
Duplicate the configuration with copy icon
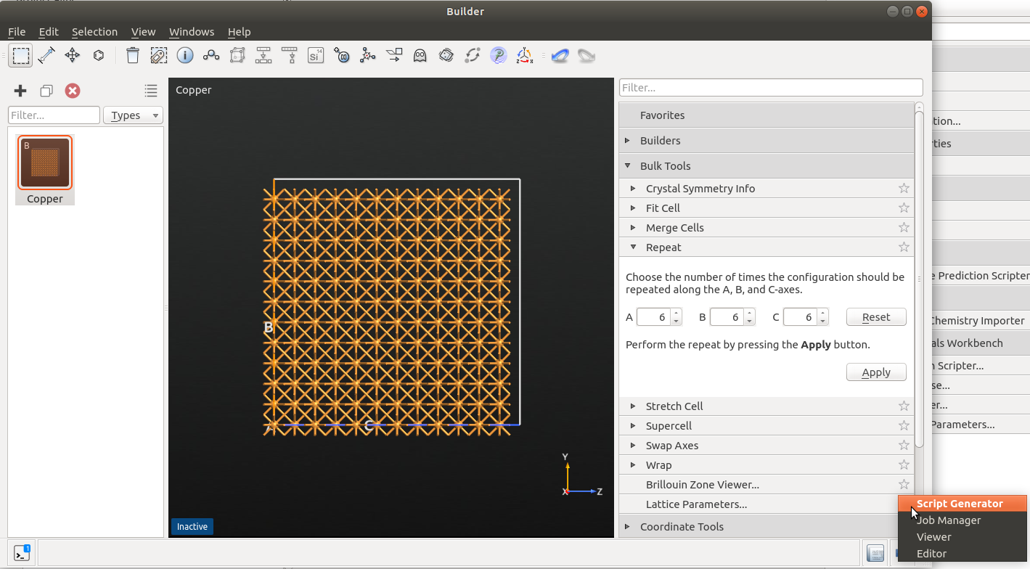point(46,91)
